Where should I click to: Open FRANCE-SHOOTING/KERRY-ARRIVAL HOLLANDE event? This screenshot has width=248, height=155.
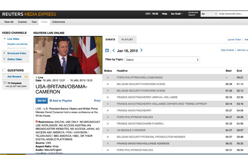pyautogui.click(x=147, y=97)
